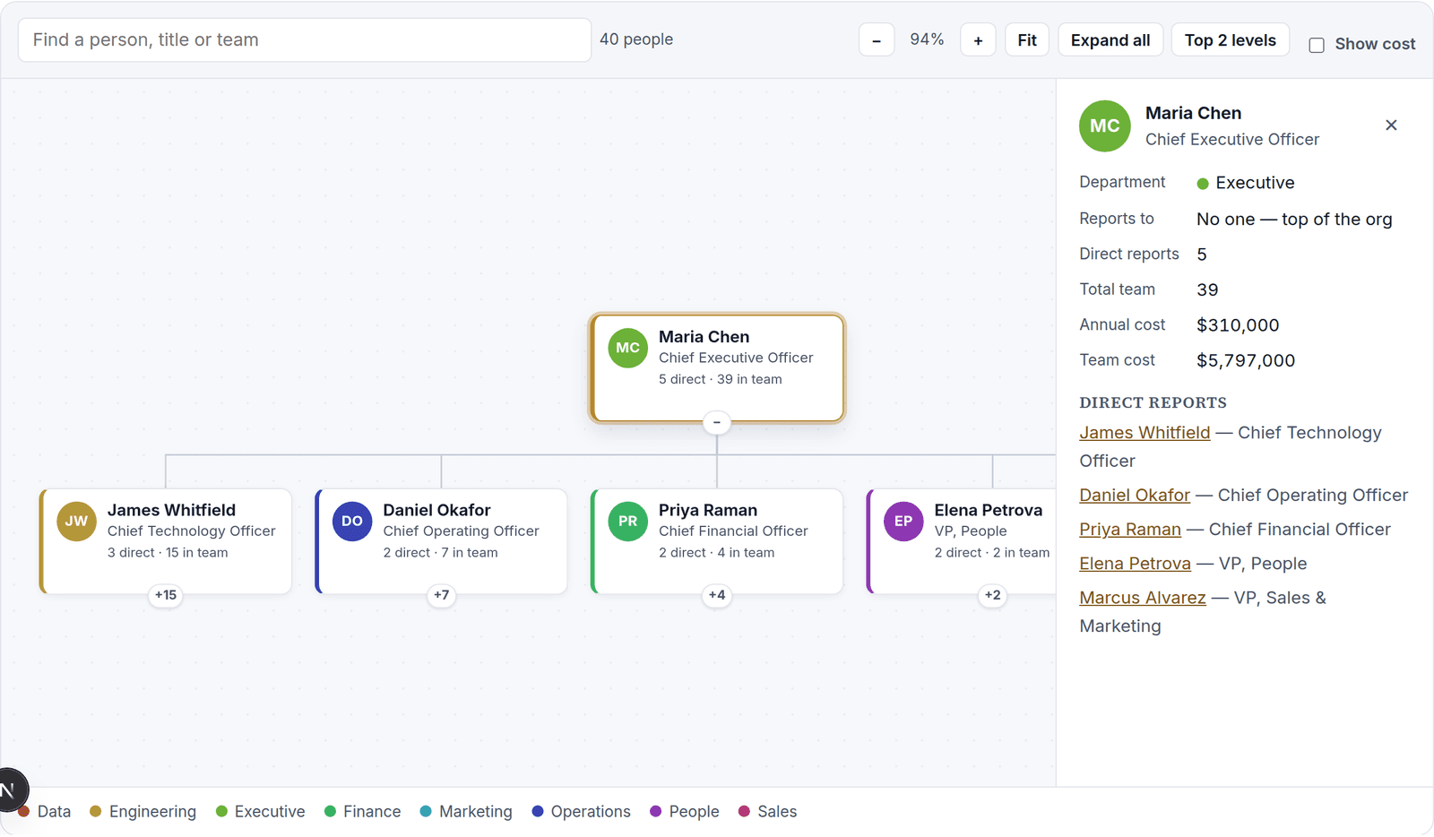Click the JW avatar on James Whitfield's card

[x=76, y=522]
